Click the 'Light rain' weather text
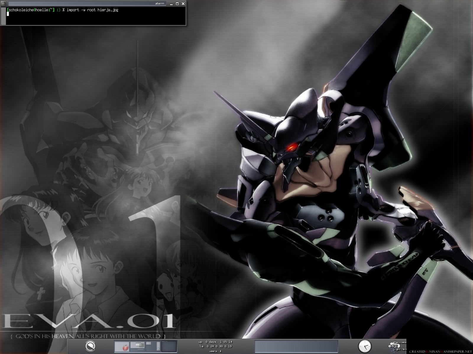Screen dimensions: 473x354 point(400,349)
